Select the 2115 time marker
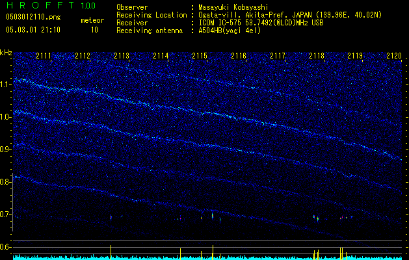The width and height of the screenshot is (409, 260). 200,56
